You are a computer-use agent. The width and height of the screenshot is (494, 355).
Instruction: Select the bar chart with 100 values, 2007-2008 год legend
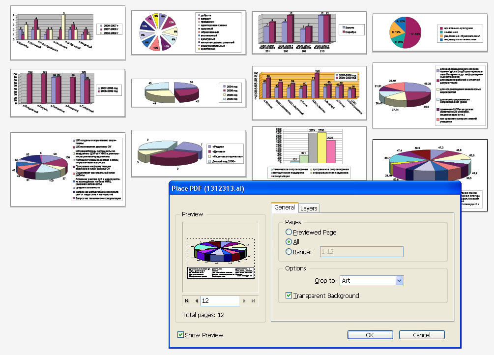(x=68, y=93)
